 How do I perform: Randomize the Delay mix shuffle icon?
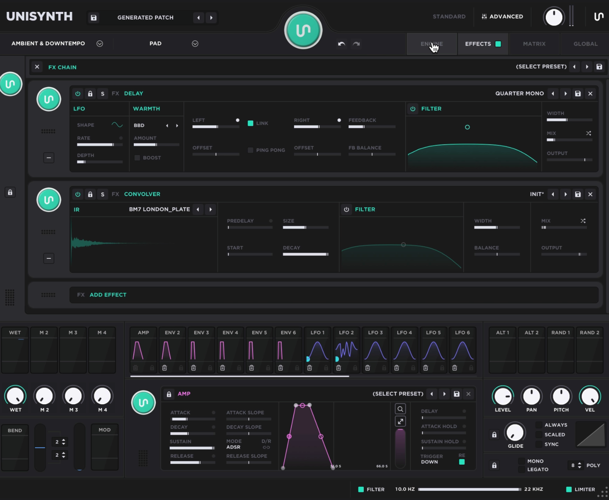(589, 133)
